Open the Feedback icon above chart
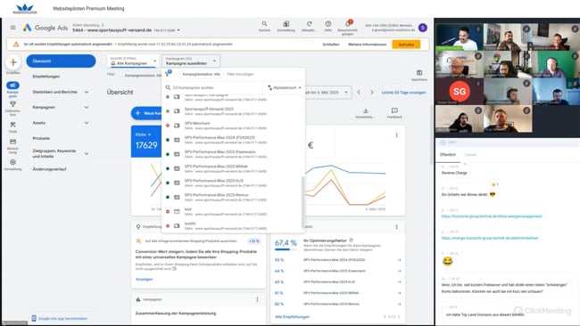580x326 pixels. point(394,110)
